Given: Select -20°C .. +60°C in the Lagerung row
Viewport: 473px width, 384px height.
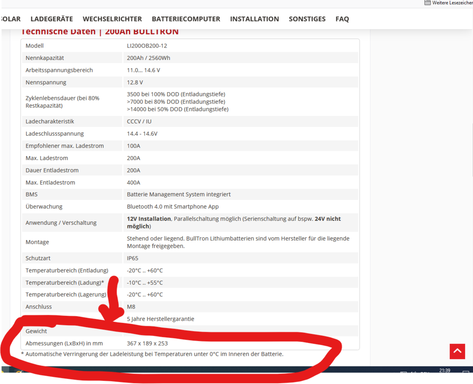Looking at the screenshot, I should coord(145,294).
